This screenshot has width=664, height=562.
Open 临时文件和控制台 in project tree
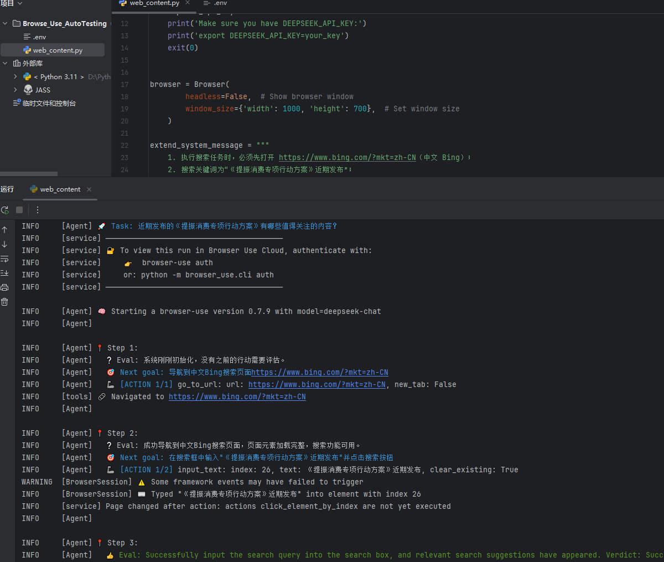[x=49, y=104]
